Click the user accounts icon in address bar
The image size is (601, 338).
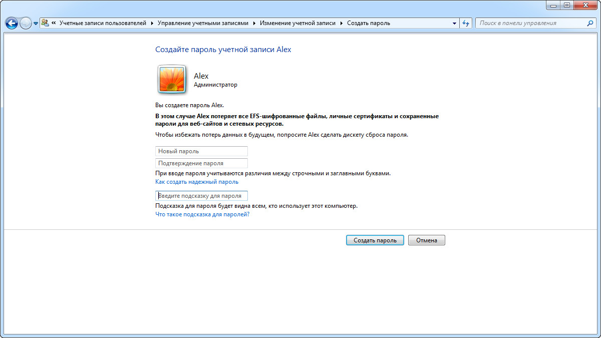click(45, 23)
